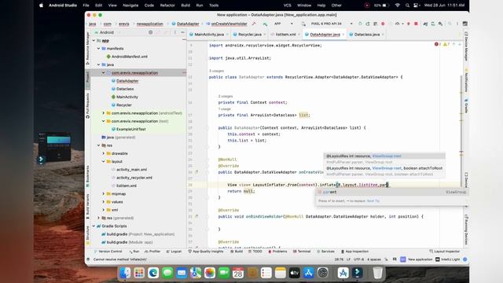Viewport: 503px width, 283px height.
Task: Close the Dataclass.java tab
Action: point(383,35)
